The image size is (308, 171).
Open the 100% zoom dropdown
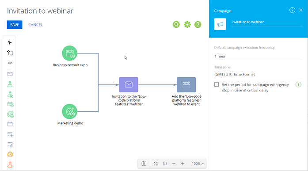point(198,163)
